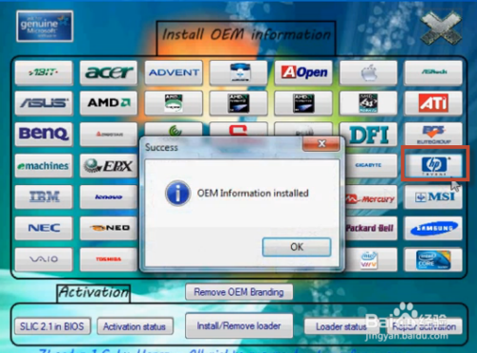
Task: Select the Apple logo button
Action: point(368,73)
